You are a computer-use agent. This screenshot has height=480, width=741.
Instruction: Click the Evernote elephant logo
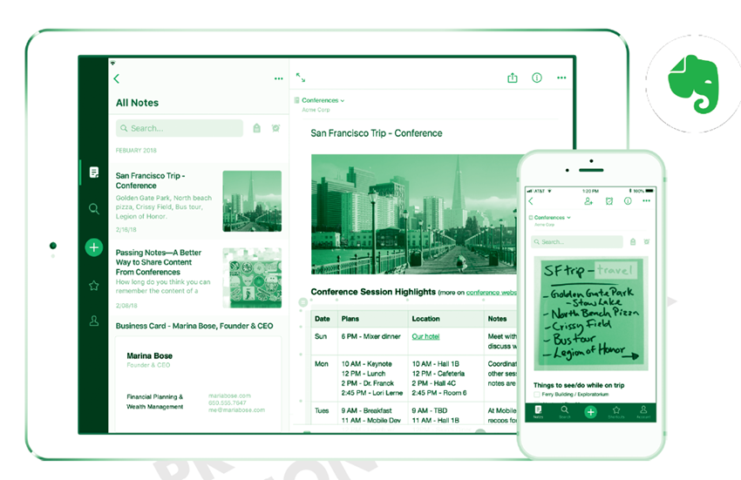click(x=694, y=85)
